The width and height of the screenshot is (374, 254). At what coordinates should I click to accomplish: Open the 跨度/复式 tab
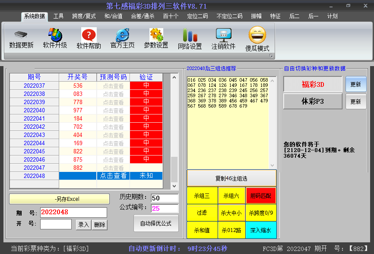84,16
